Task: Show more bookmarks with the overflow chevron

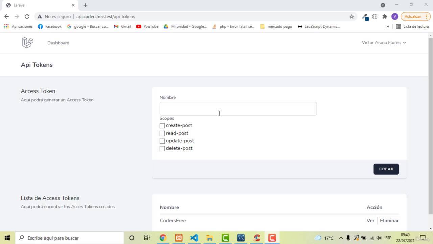Action: [x=388, y=26]
